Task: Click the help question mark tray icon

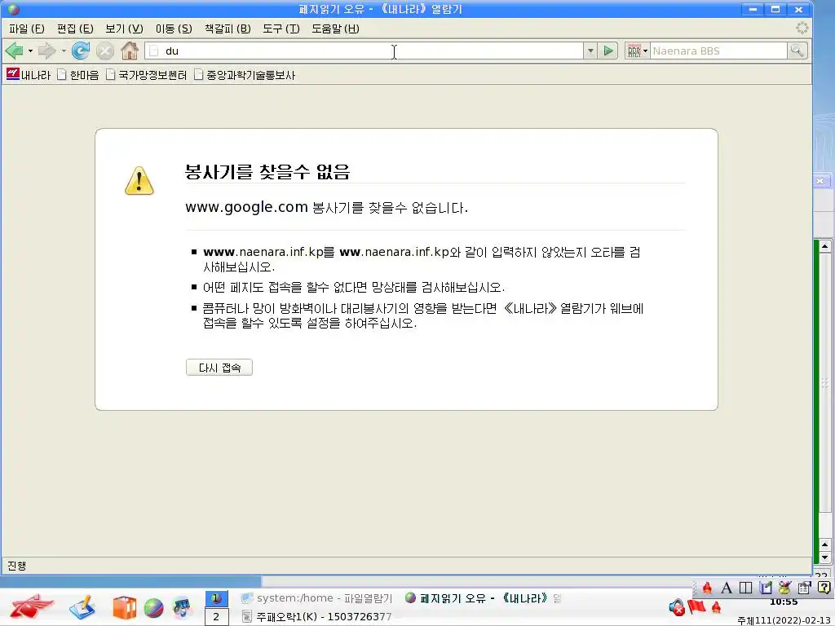Action: pyautogui.click(x=824, y=588)
